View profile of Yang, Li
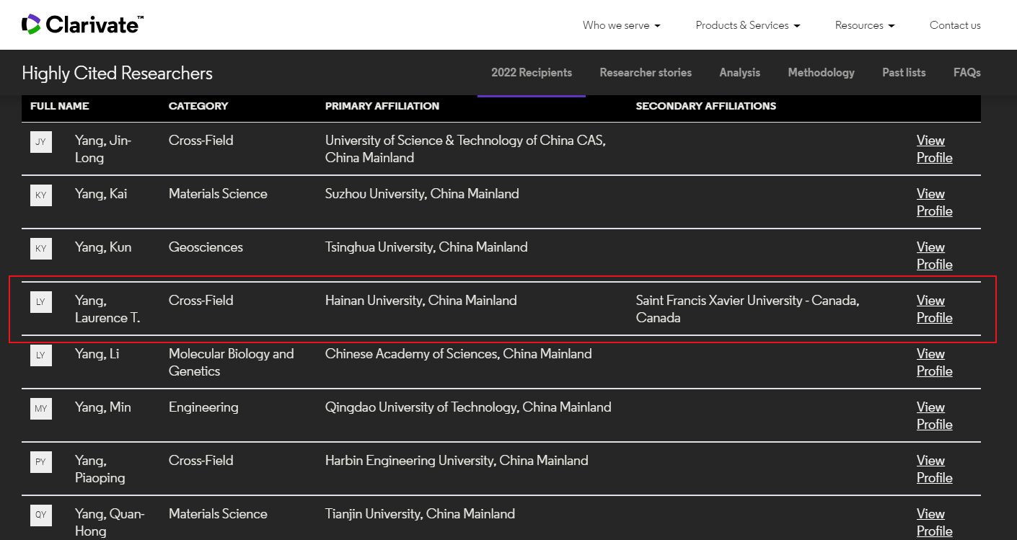This screenshot has width=1017, height=540. point(934,363)
